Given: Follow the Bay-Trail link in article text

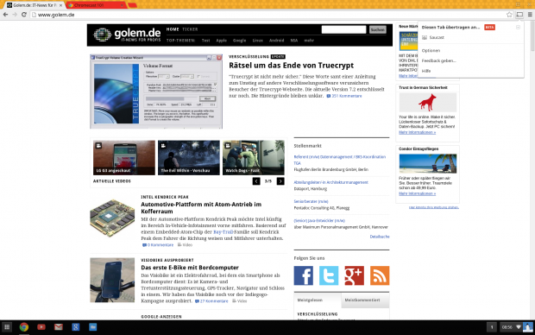Looking at the screenshot, I should [x=223, y=232].
